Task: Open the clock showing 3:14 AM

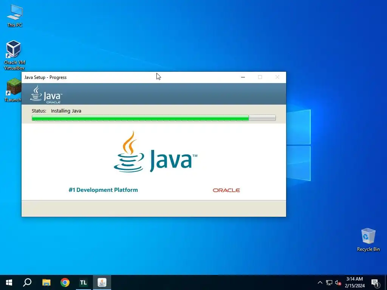Action: pyautogui.click(x=354, y=282)
